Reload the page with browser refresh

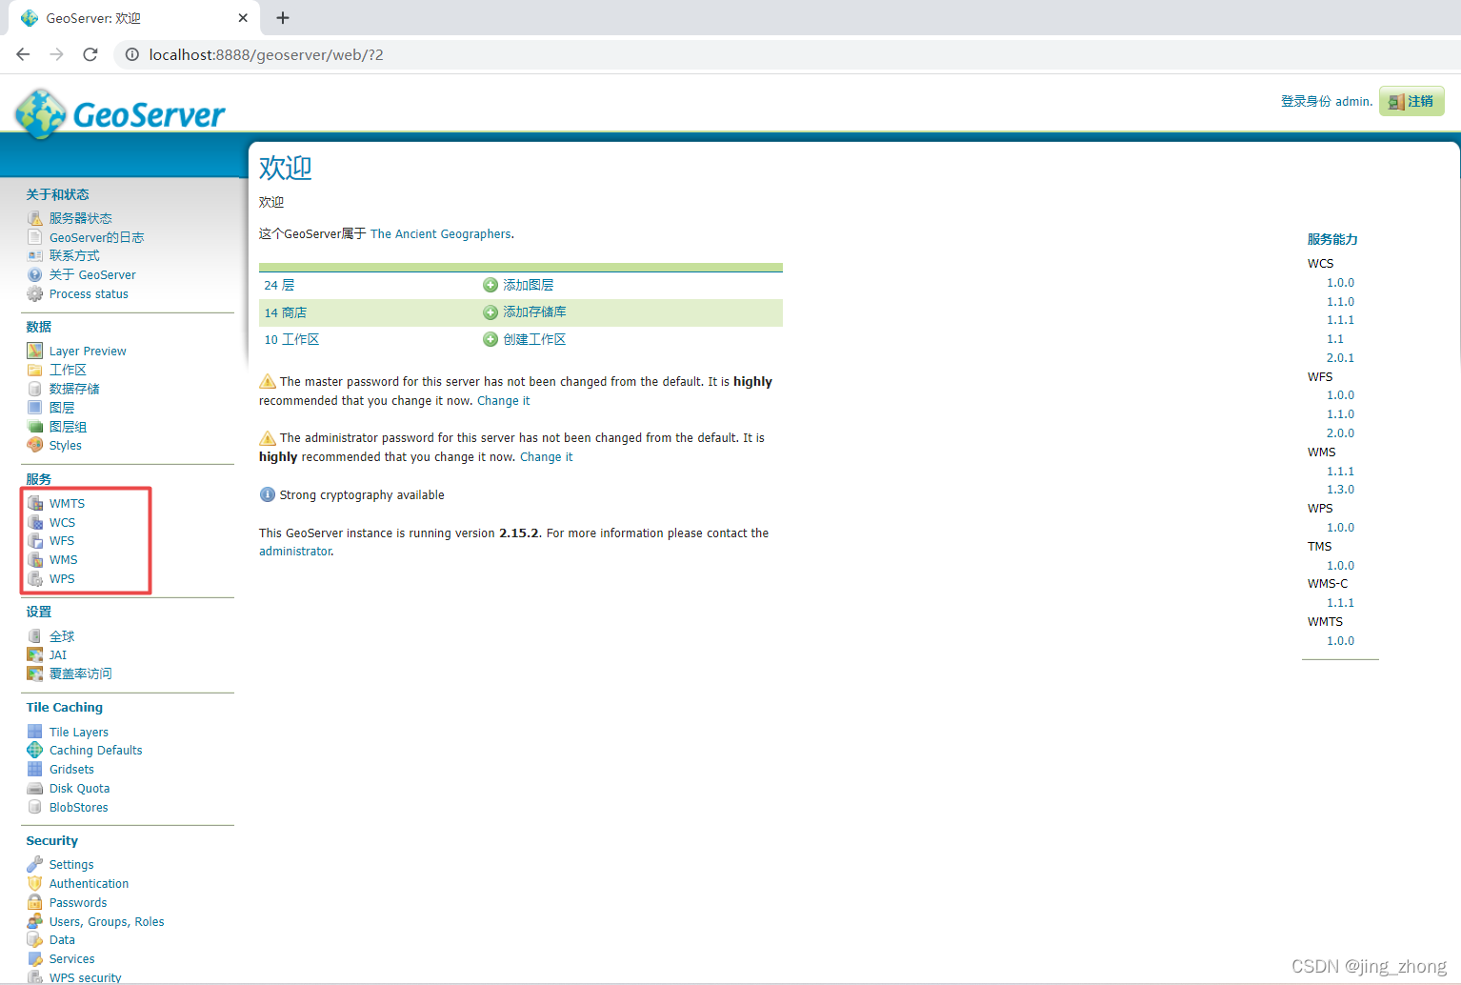pyautogui.click(x=90, y=54)
